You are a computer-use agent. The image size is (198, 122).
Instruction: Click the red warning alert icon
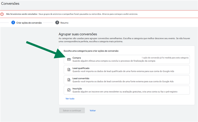(x=2, y=14)
